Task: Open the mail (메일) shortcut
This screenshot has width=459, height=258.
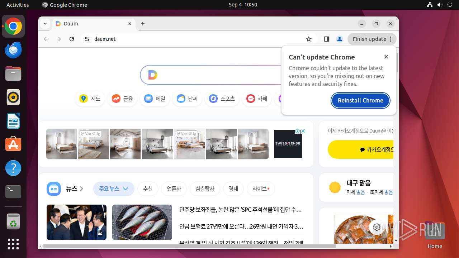Action: (x=155, y=99)
